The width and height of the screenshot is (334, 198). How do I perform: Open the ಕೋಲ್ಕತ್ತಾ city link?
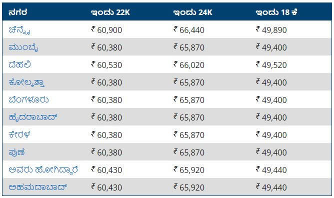(26, 82)
